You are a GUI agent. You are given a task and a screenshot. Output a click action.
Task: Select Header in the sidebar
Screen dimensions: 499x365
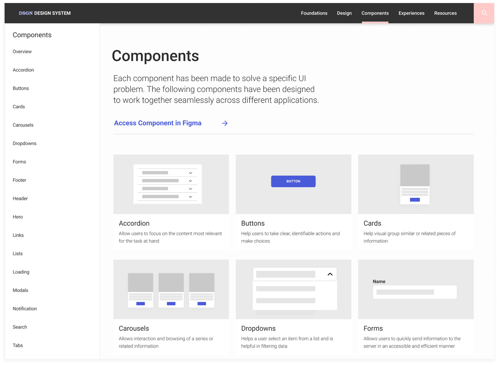tap(20, 199)
